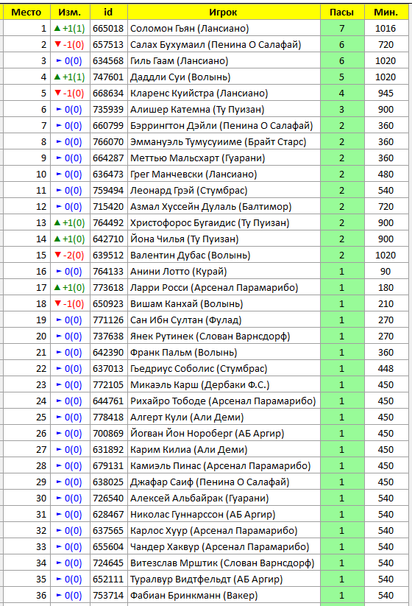The height and width of the screenshot is (606, 412).
Task: Click the Пасы column header
Action: tap(342, 13)
